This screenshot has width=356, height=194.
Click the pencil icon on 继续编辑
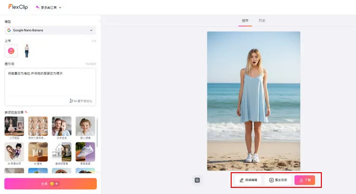click(x=242, y=180)
